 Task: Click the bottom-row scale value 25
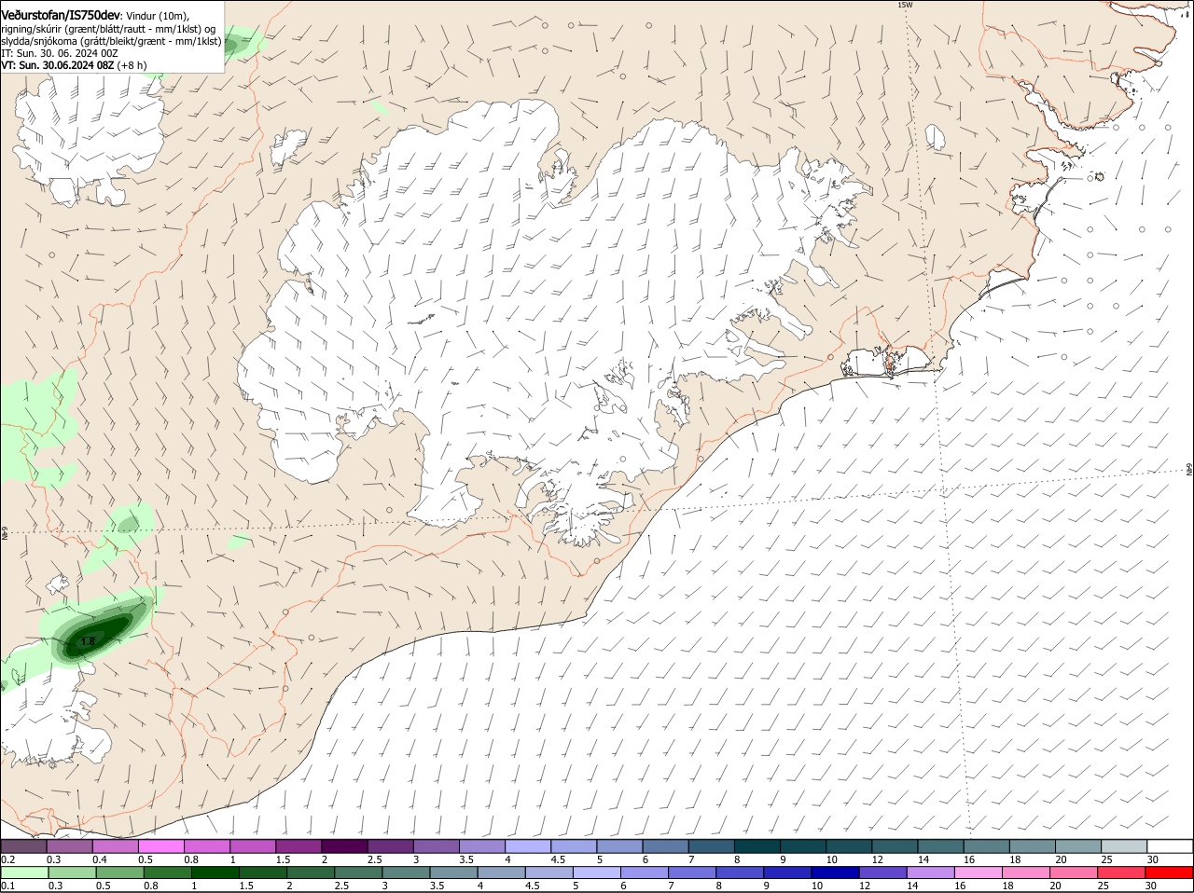(x=1101, y=886)
